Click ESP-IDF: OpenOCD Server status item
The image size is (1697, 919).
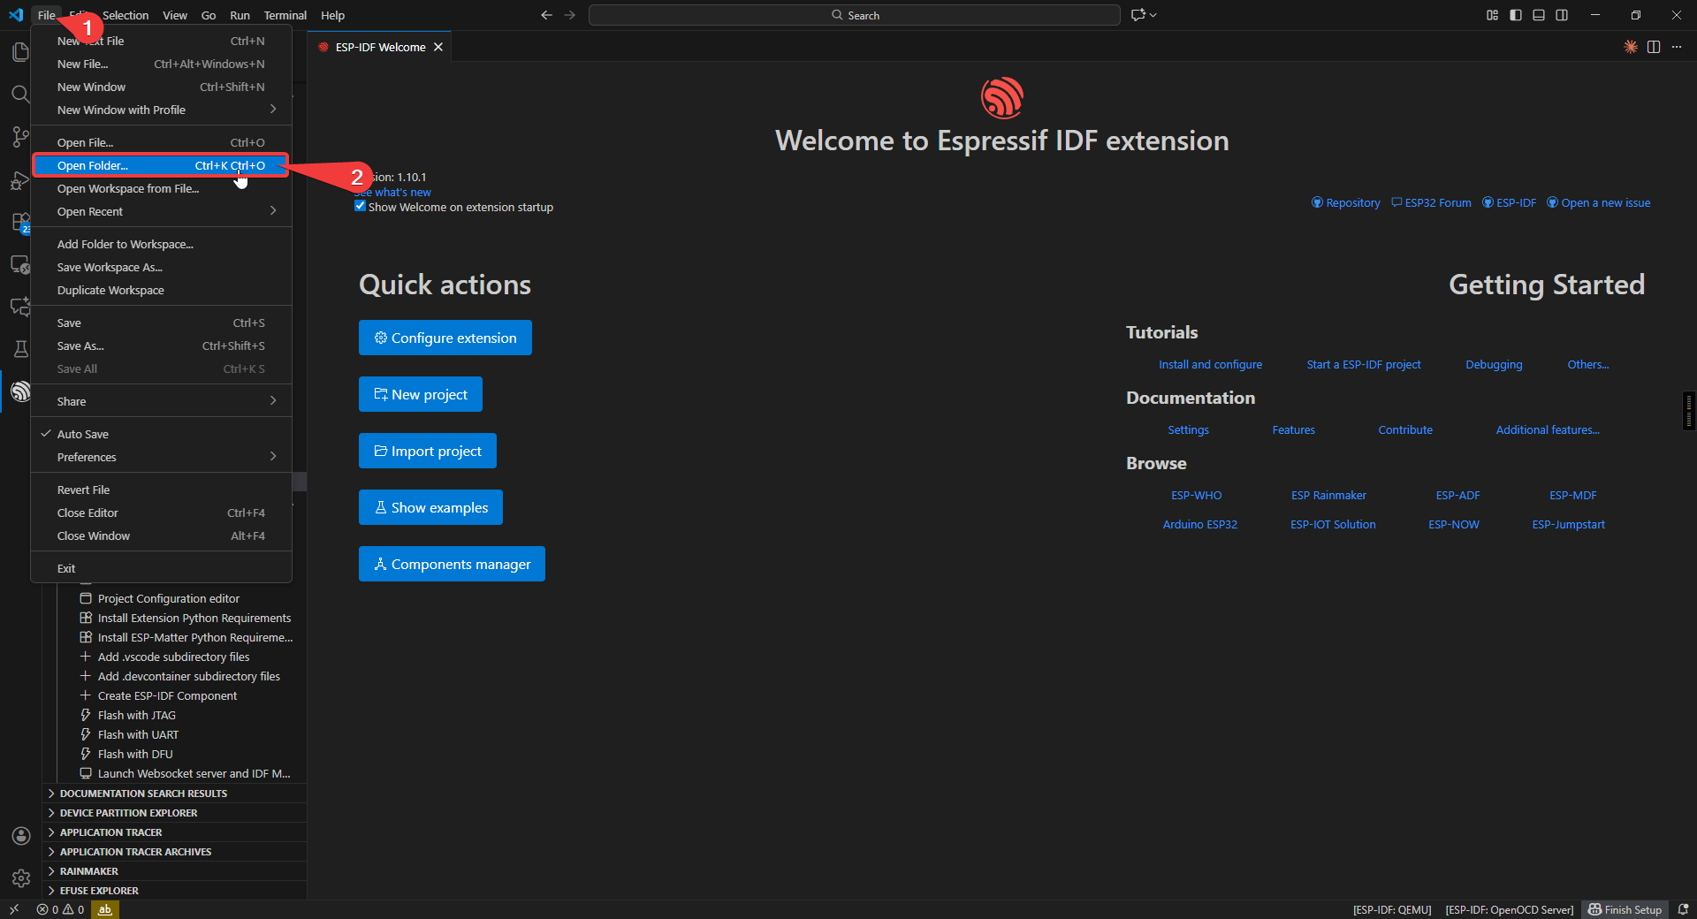1510,909
